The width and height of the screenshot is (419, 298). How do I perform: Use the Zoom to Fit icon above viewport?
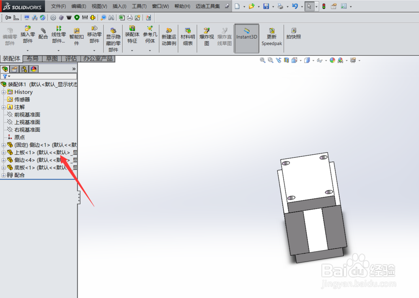click(262, 60)
